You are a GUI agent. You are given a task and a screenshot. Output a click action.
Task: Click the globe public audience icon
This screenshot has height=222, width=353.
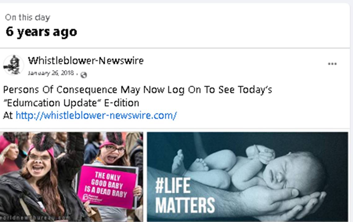(x=83, y=75)
